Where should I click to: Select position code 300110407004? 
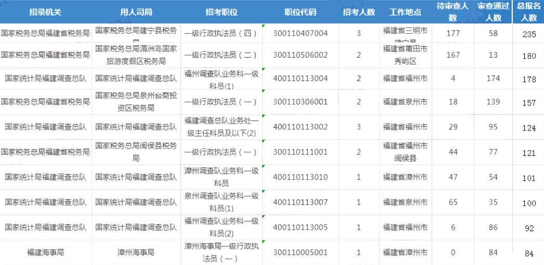coord(301,34)
